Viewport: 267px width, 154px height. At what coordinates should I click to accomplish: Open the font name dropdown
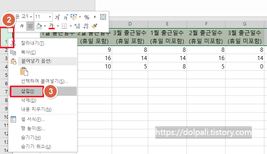31,17
